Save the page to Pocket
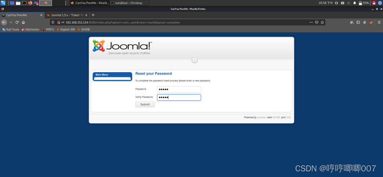The width and height of the screenshot is (383, 177). pos(316,22)
